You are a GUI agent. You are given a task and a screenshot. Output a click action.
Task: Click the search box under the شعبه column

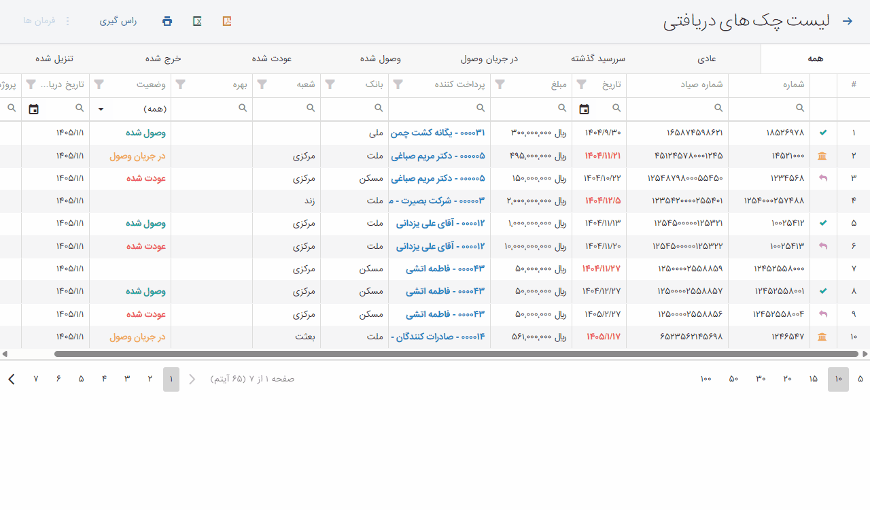click(x=286, y=109)
